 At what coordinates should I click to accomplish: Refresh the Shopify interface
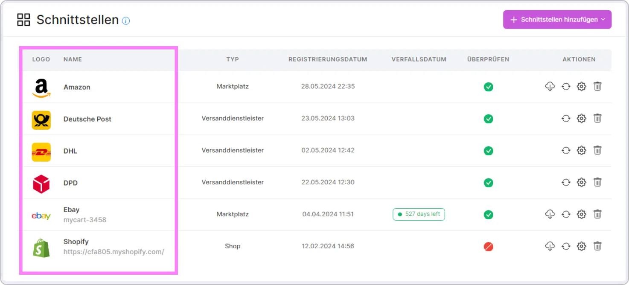(566, 246)
